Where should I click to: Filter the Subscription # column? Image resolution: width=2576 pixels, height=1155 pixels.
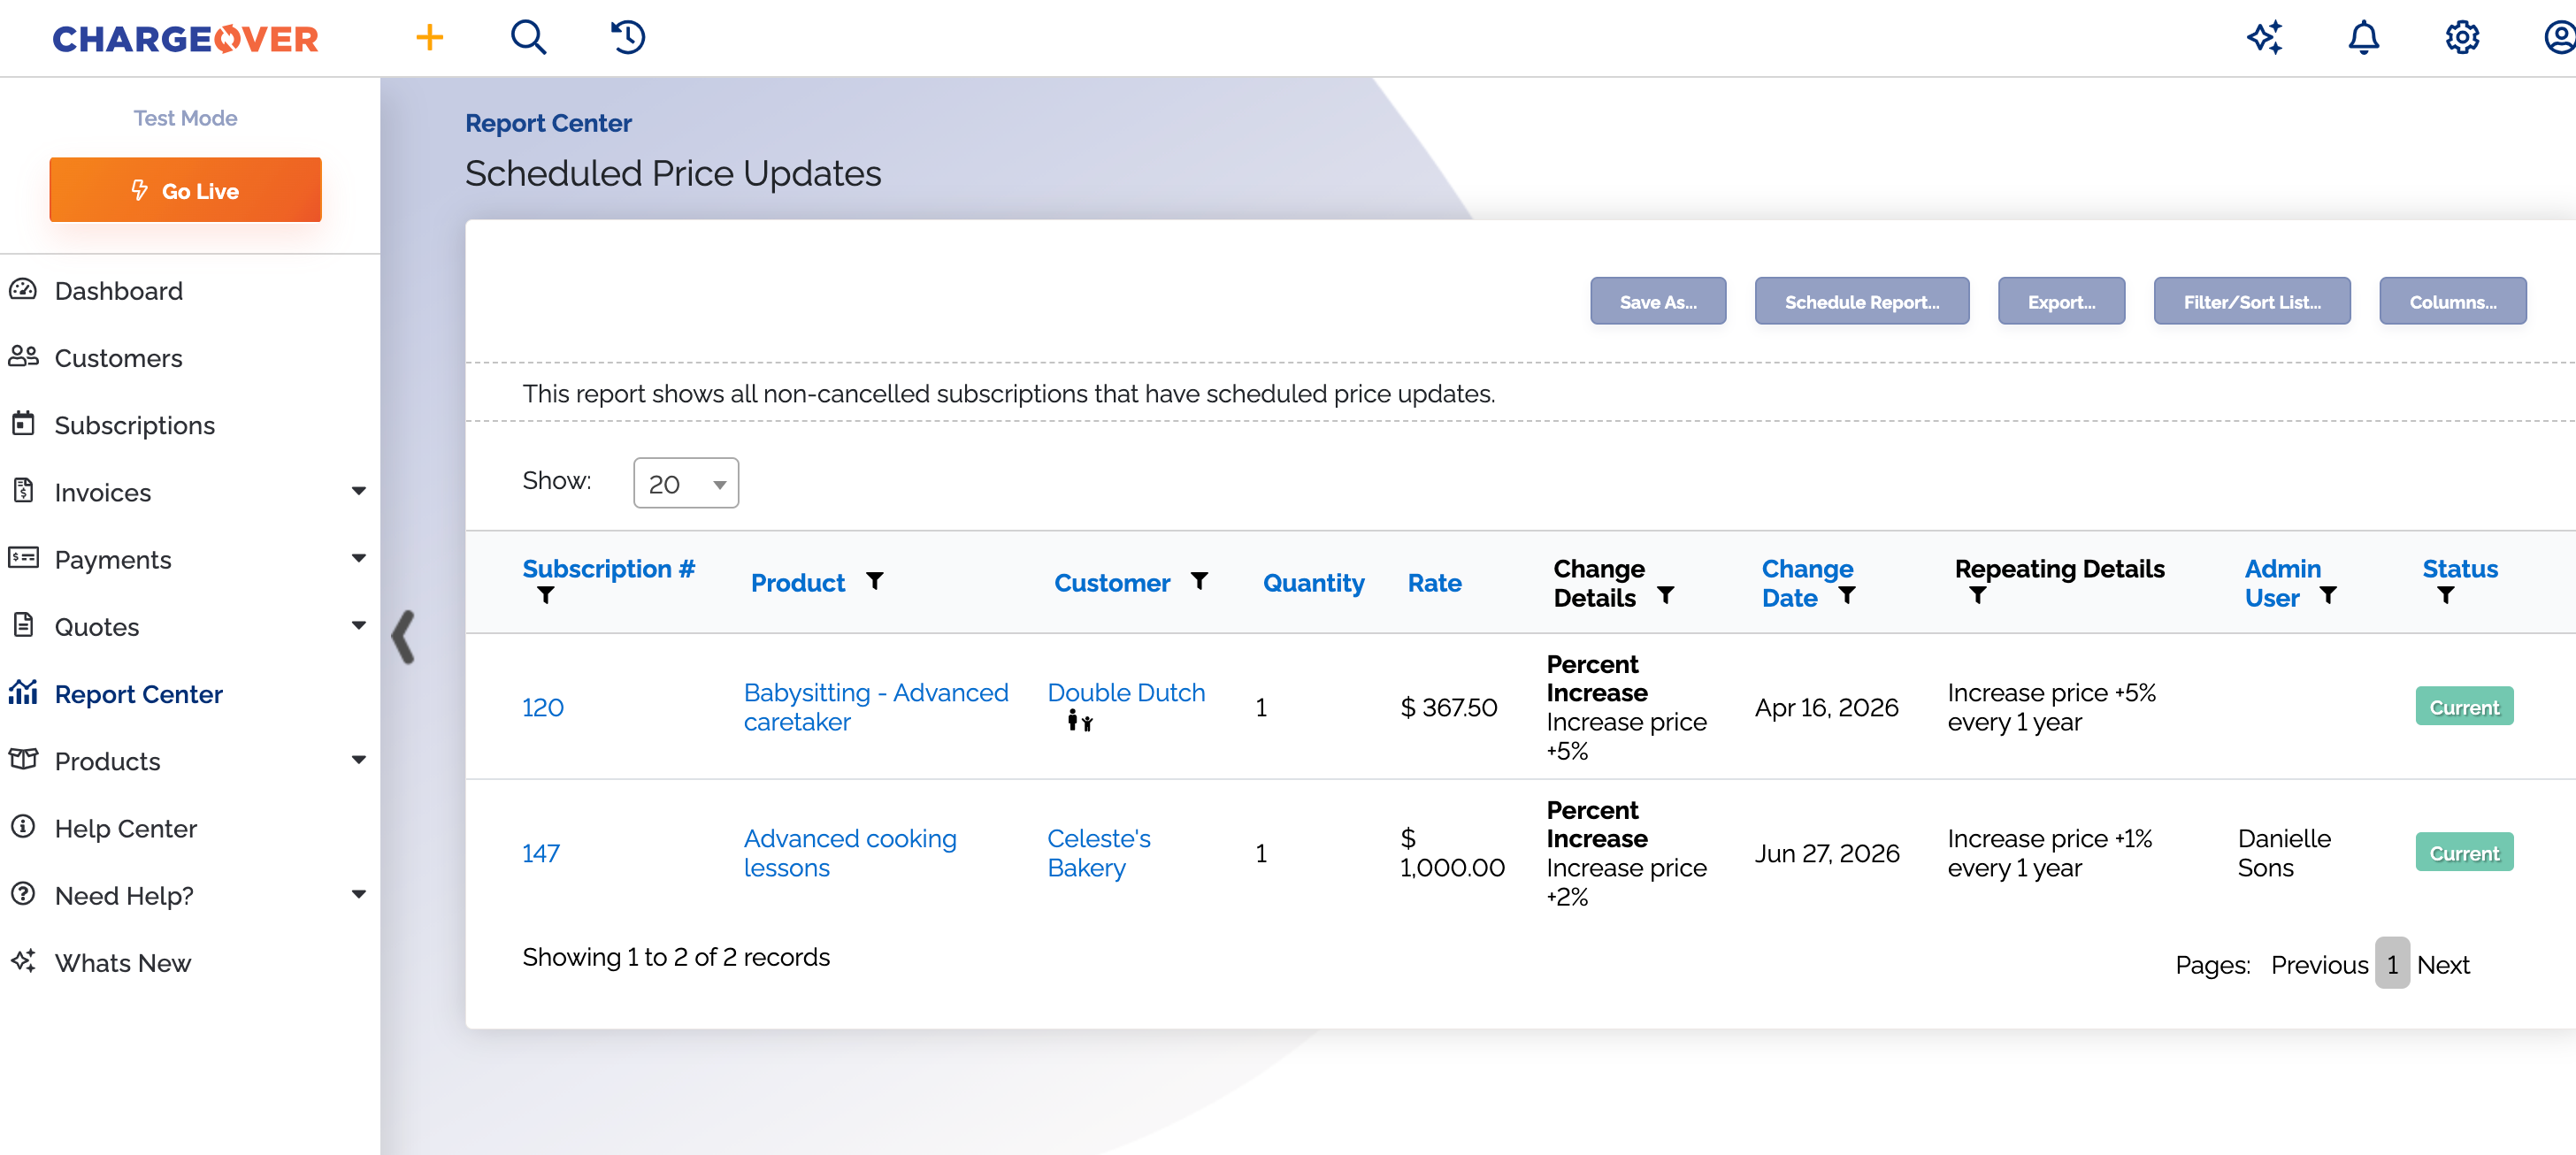(x=546, y=596)
